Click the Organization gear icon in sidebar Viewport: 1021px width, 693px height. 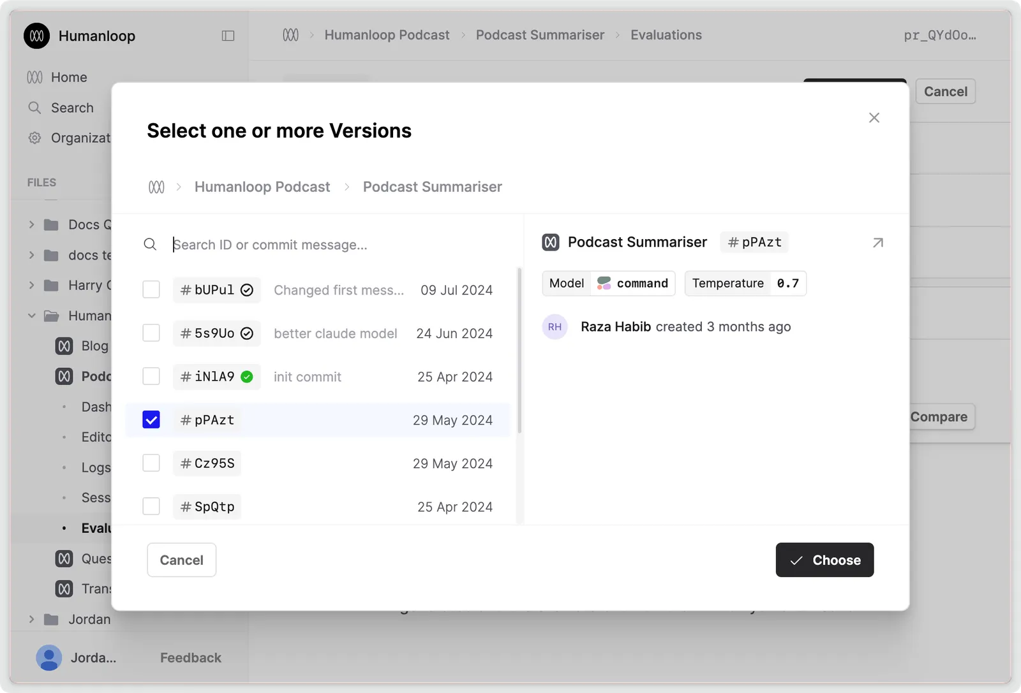pyautogui.click(x=34, y=138)
